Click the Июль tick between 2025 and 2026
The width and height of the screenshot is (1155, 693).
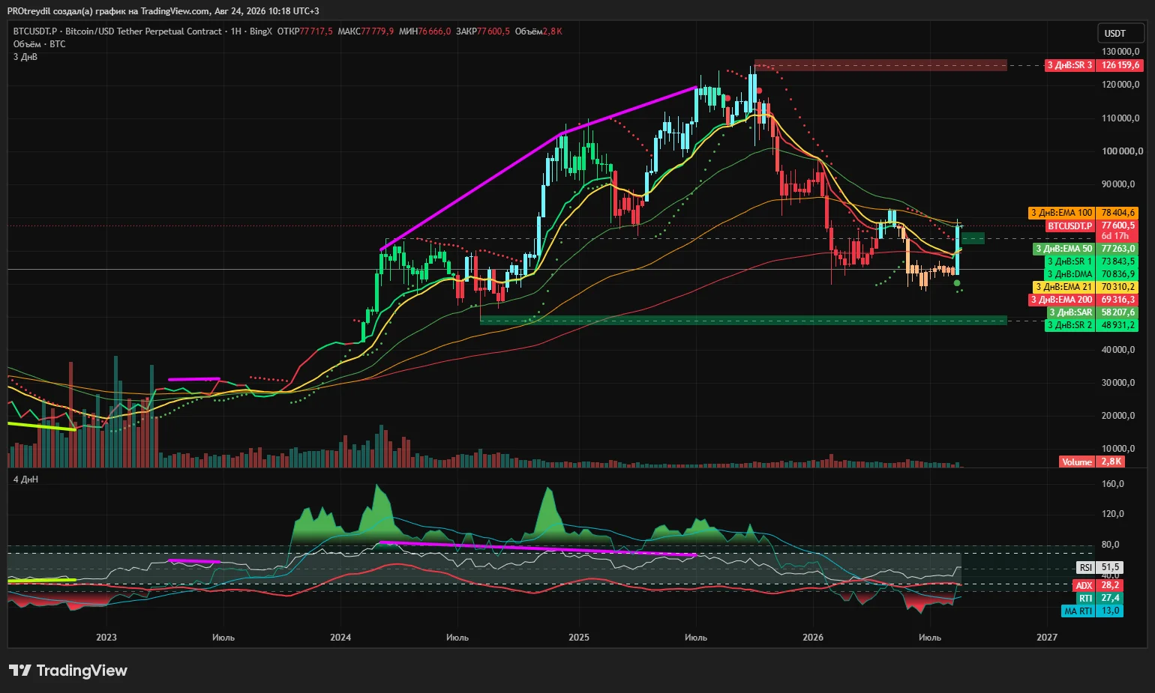(x=696, y=638)
